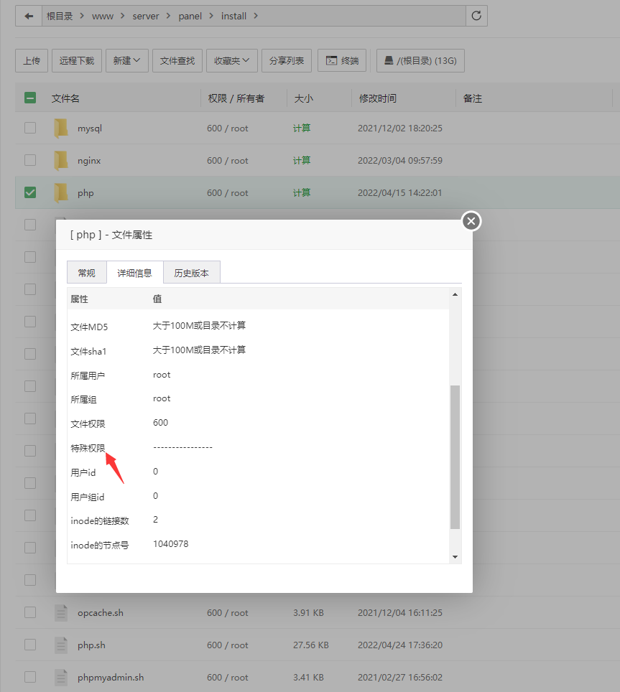Click the root disk /(根目录) (13G) button
This screenshot has width=620, height=692.
tap(420, 60)
